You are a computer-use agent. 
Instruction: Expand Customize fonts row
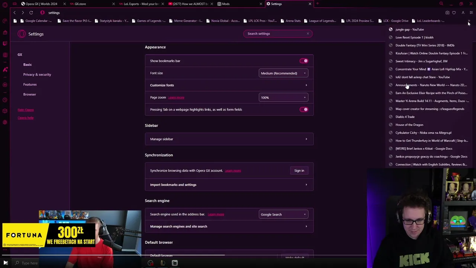(x=229, y=85)
